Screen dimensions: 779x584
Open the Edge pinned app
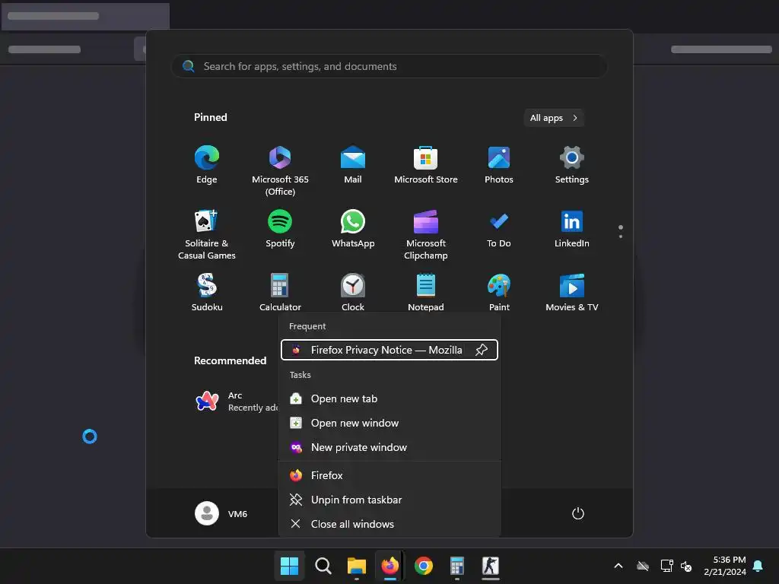pos(207,165)
